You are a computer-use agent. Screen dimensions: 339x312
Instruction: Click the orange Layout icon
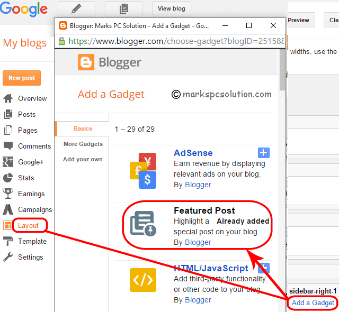tap(8, 225)
